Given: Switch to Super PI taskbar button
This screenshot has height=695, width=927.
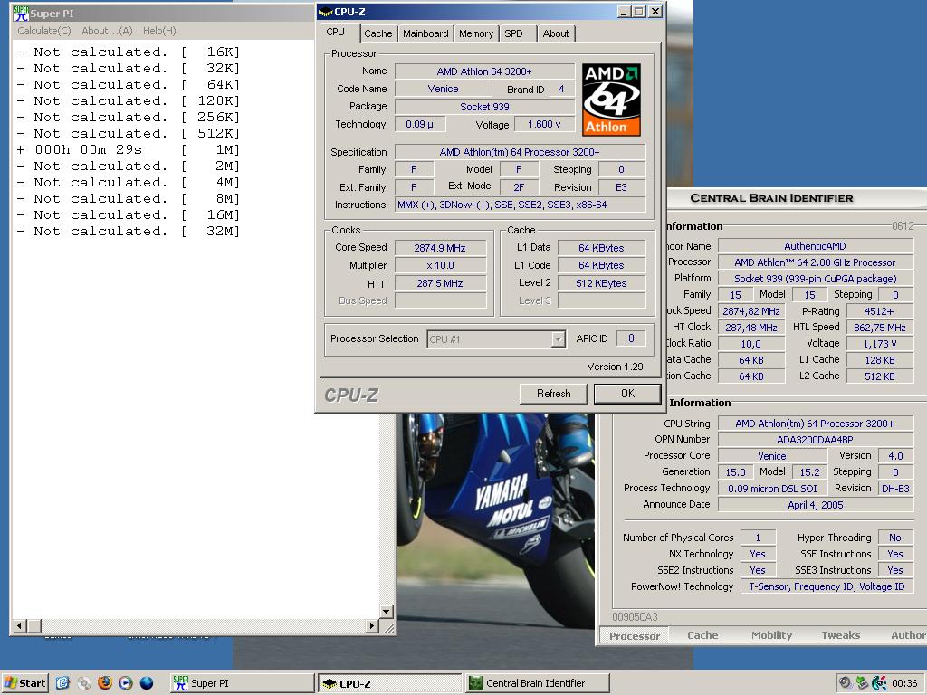Looking at the screenshot, I should (243, 683).
